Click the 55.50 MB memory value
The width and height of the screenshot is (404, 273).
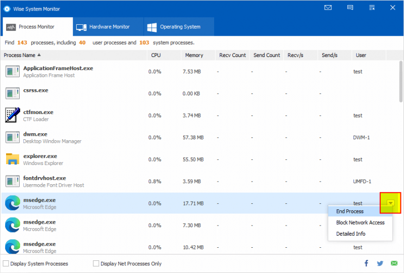pos(193,159)
